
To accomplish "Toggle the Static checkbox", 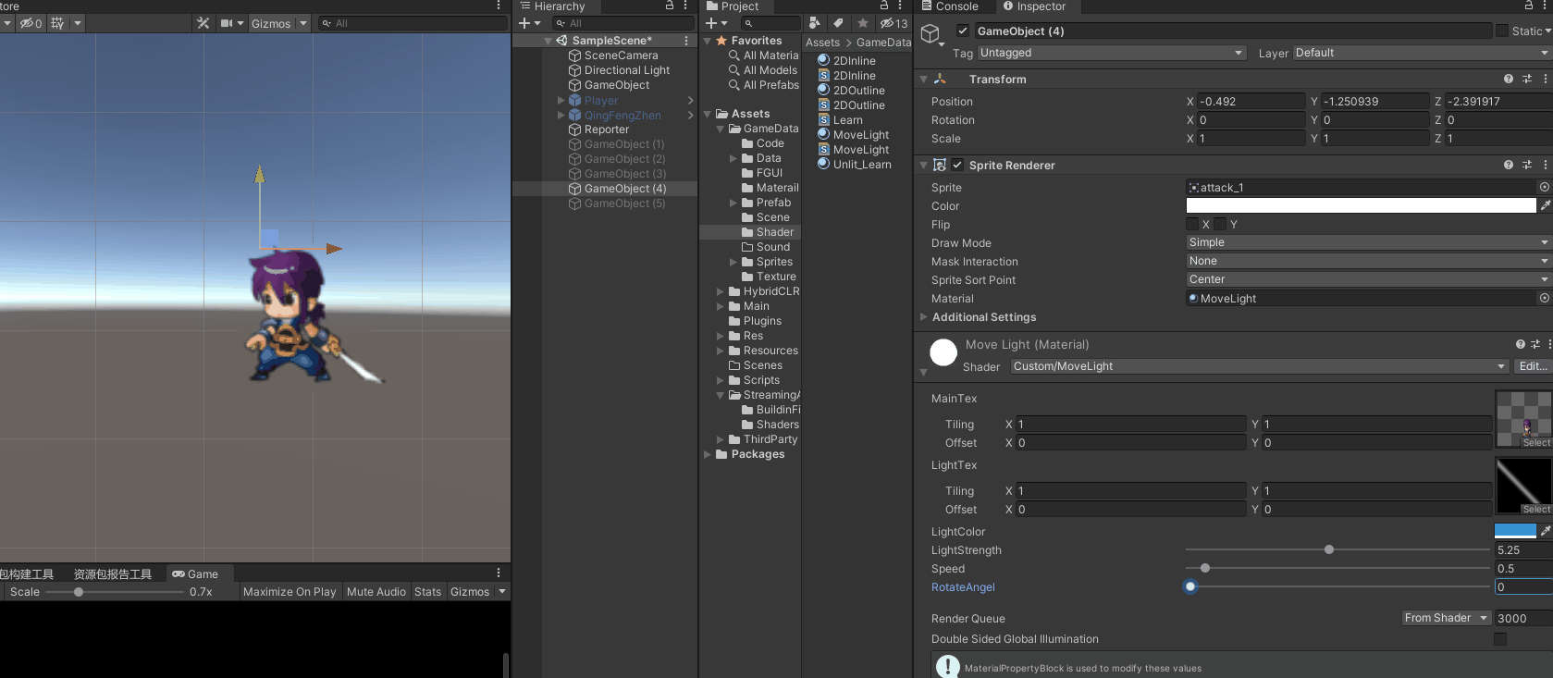I will tap(1502, 31).
